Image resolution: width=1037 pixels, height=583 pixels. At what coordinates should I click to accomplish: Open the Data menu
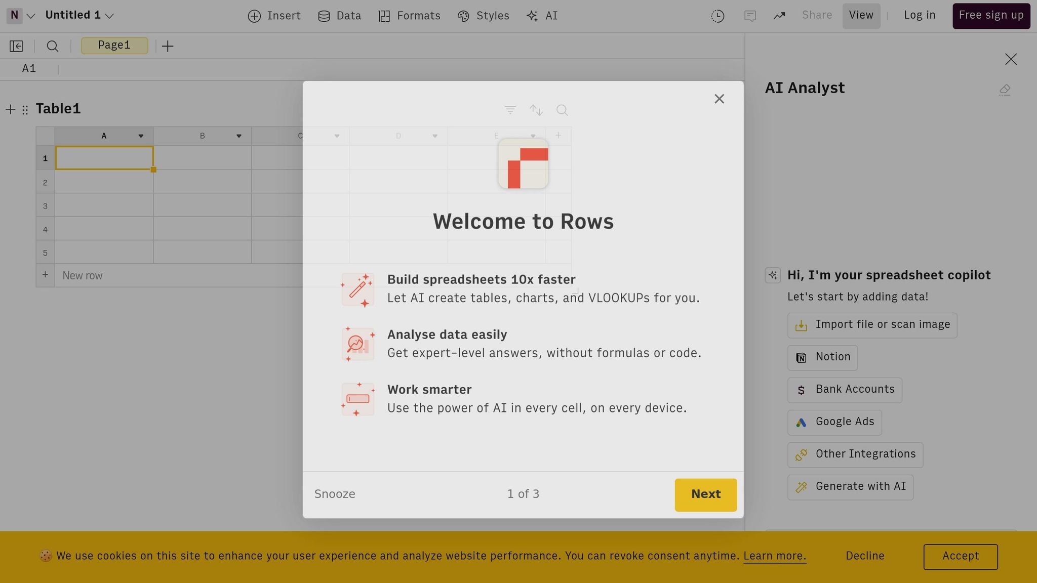(x=340, y=16)
